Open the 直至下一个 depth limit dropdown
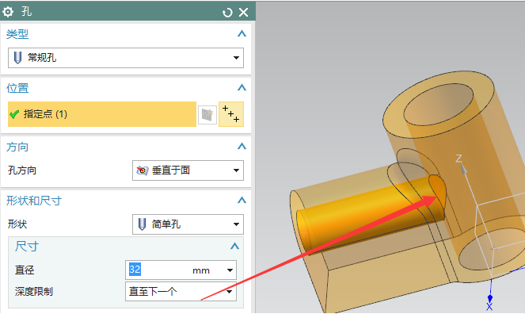This screenshot has height=314, width=525. tap(181, 291)
